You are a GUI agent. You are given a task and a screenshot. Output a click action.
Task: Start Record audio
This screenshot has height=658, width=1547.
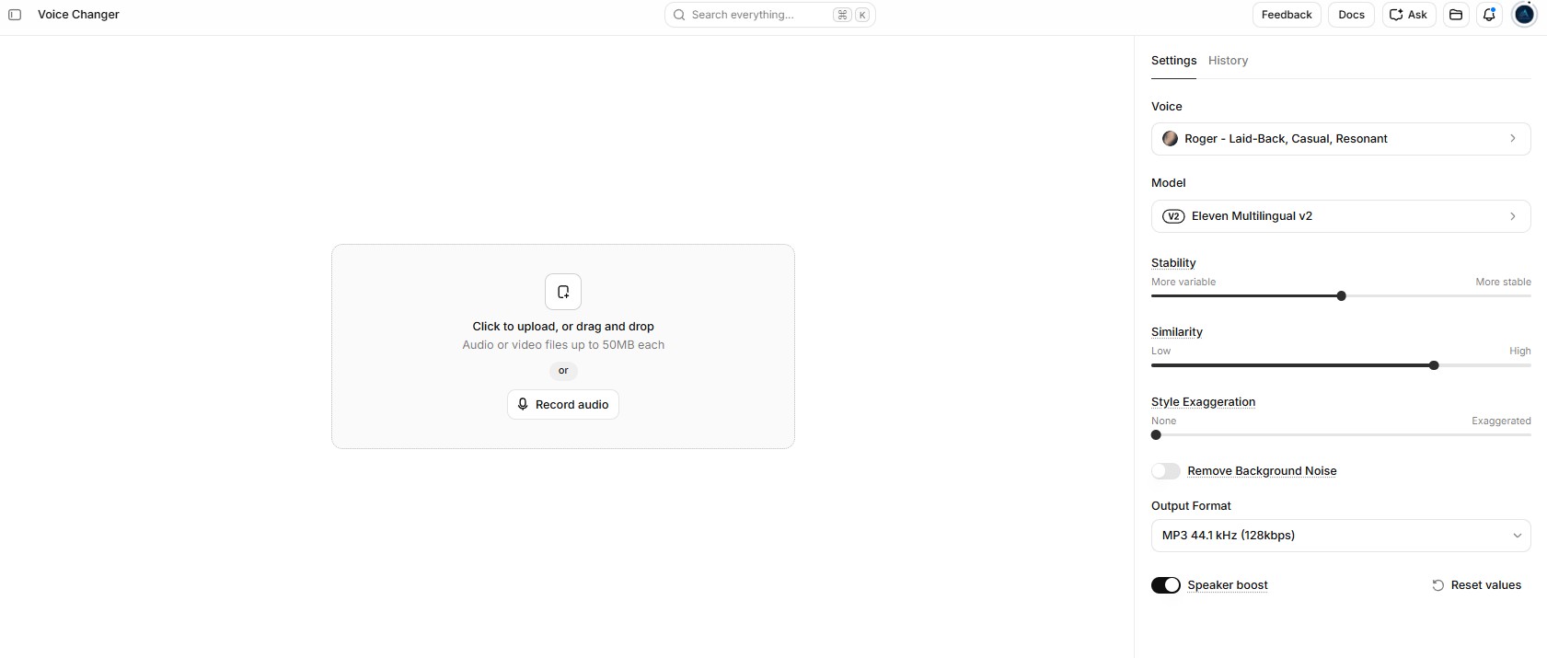[x=563, y=404]
